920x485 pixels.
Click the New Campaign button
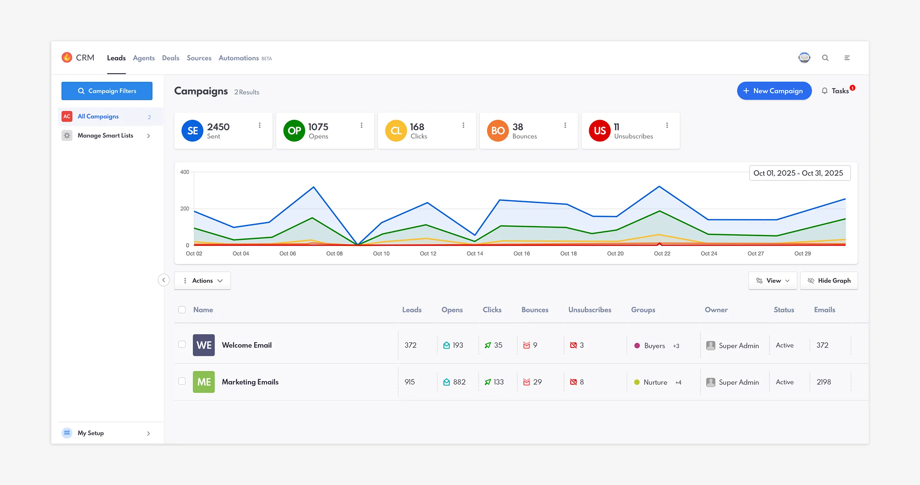tap(774, 91)
